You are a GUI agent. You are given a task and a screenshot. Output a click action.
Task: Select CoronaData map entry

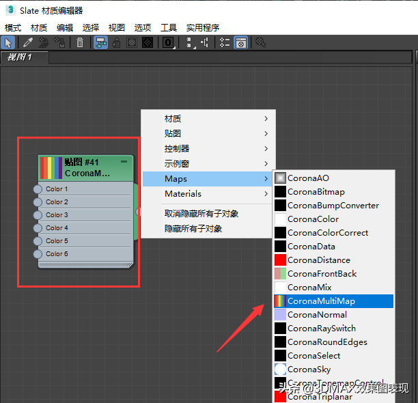coord(333,247)
